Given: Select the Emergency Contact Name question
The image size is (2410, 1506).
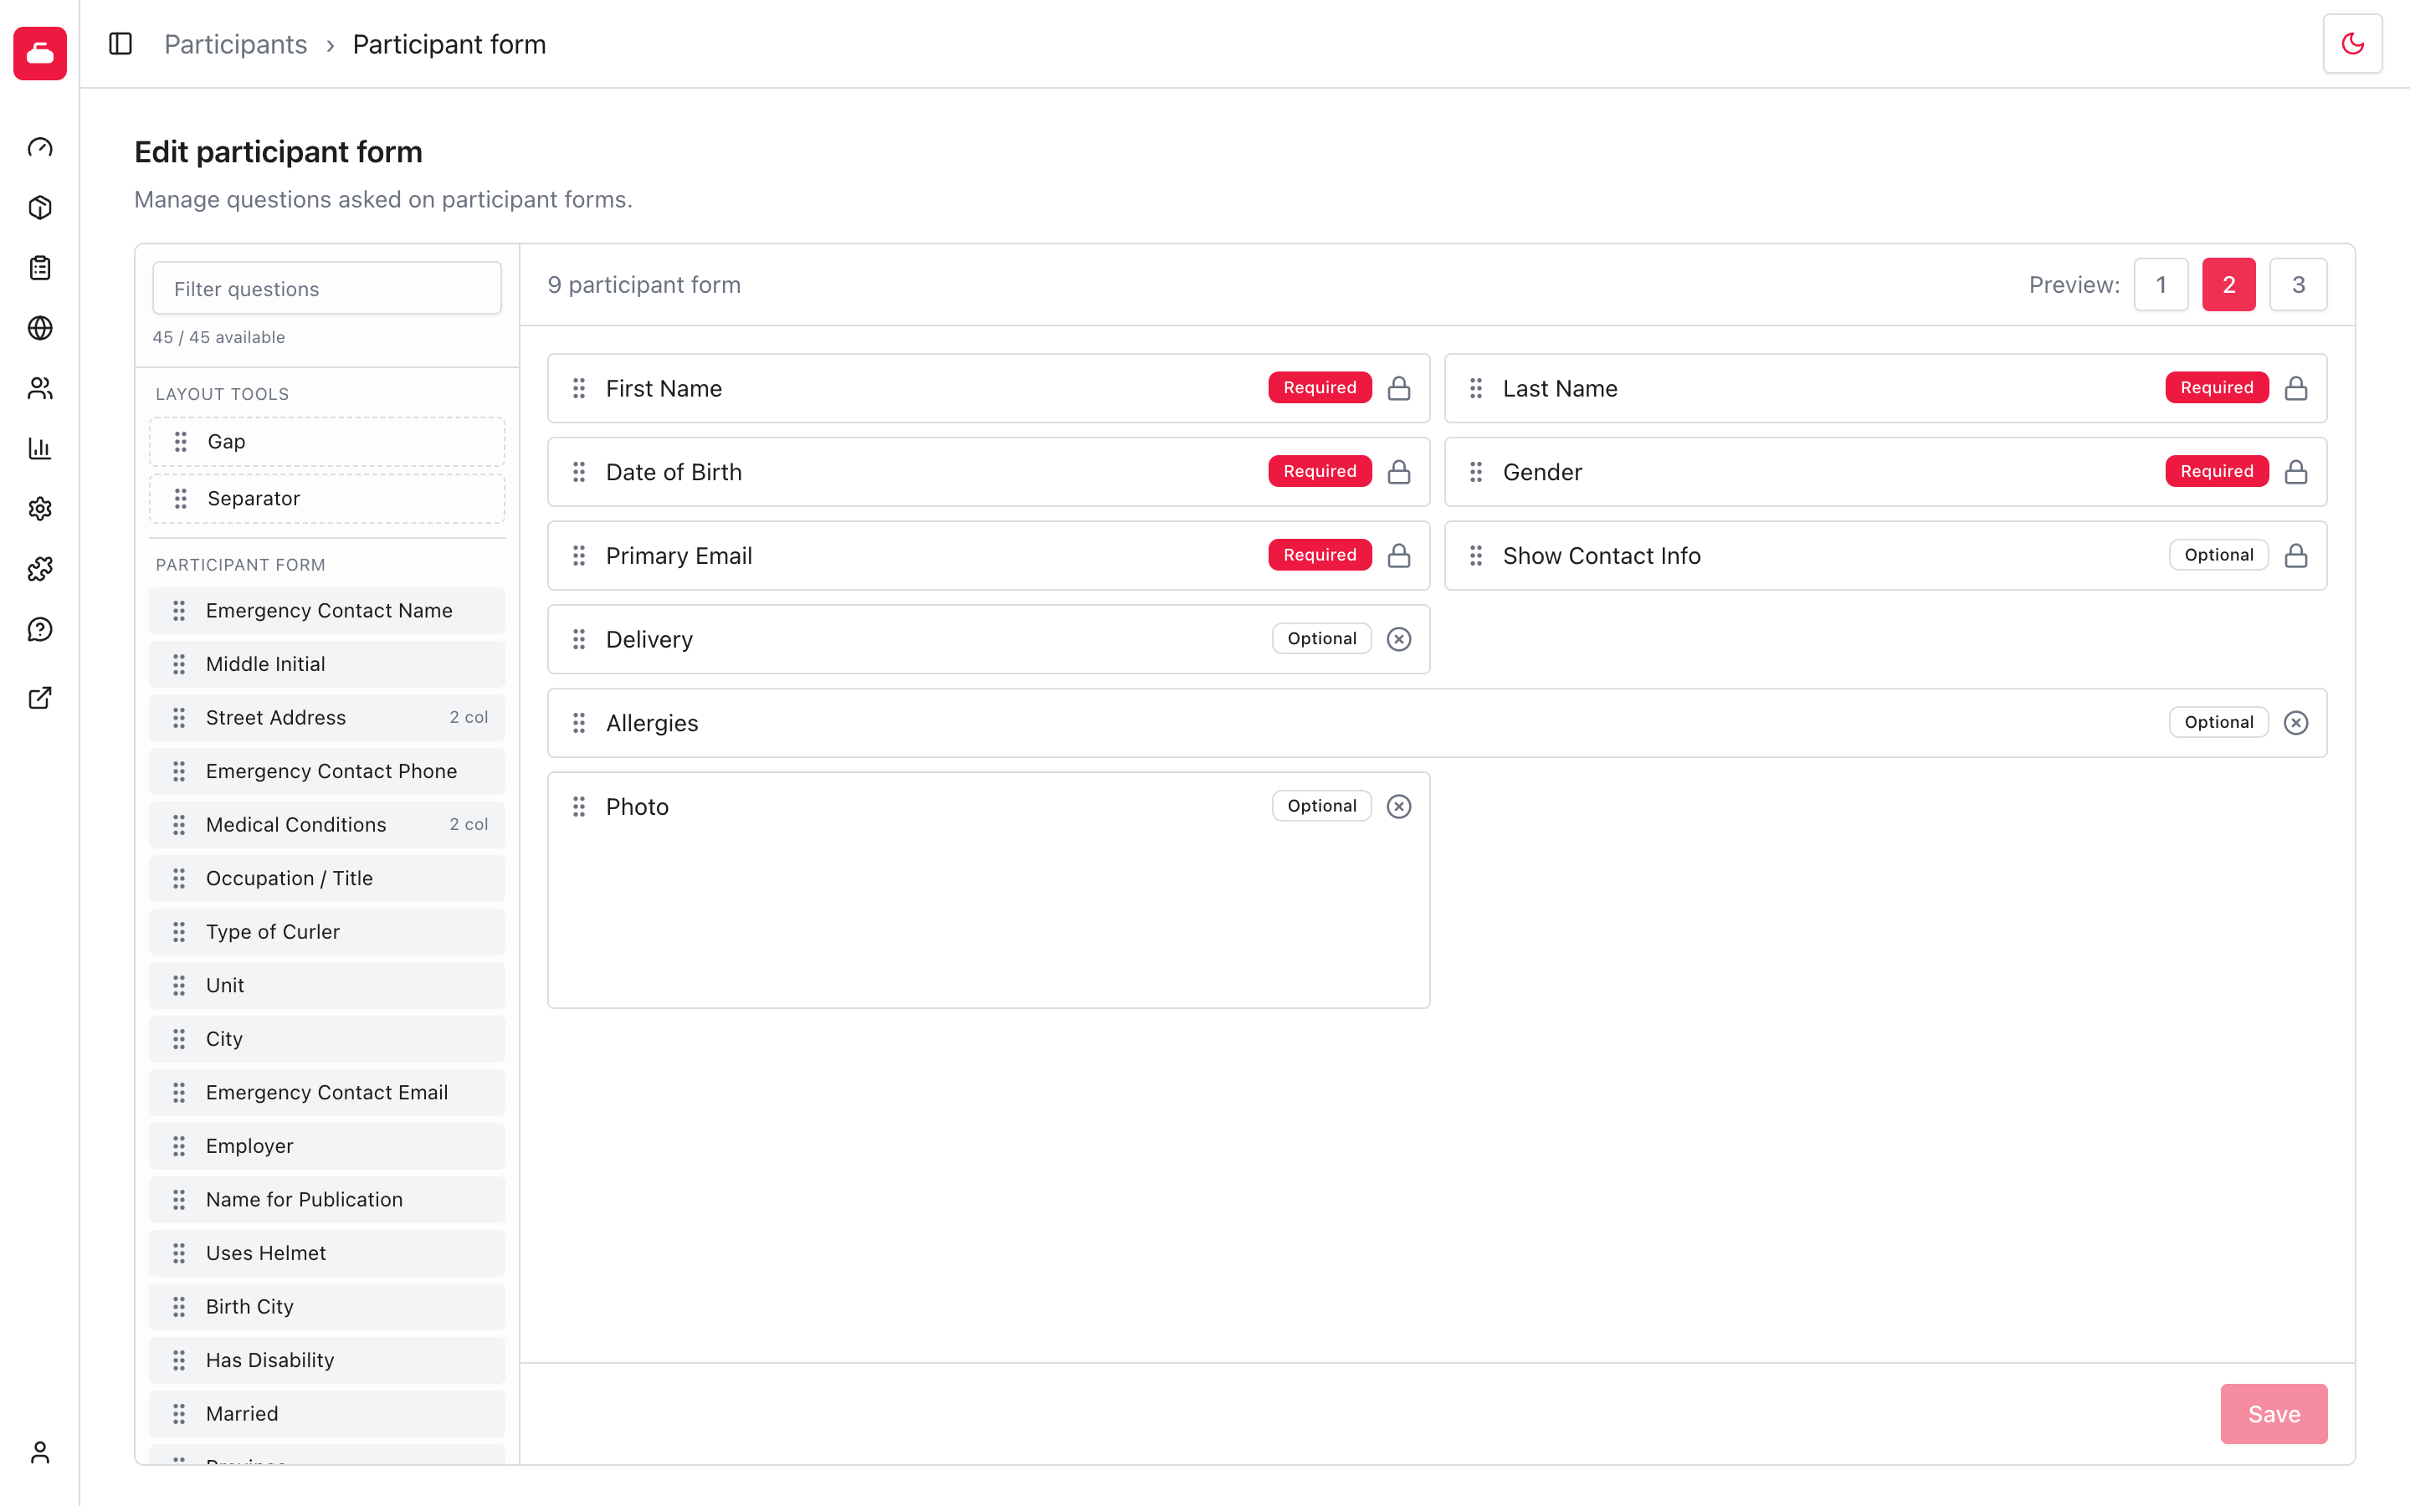Looking at the screenshot, I should [x=326, y=611].
